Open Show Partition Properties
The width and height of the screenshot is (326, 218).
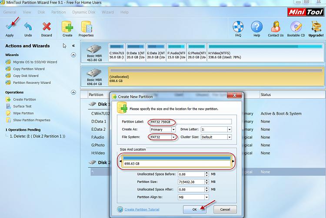click(x=32, y=120)
